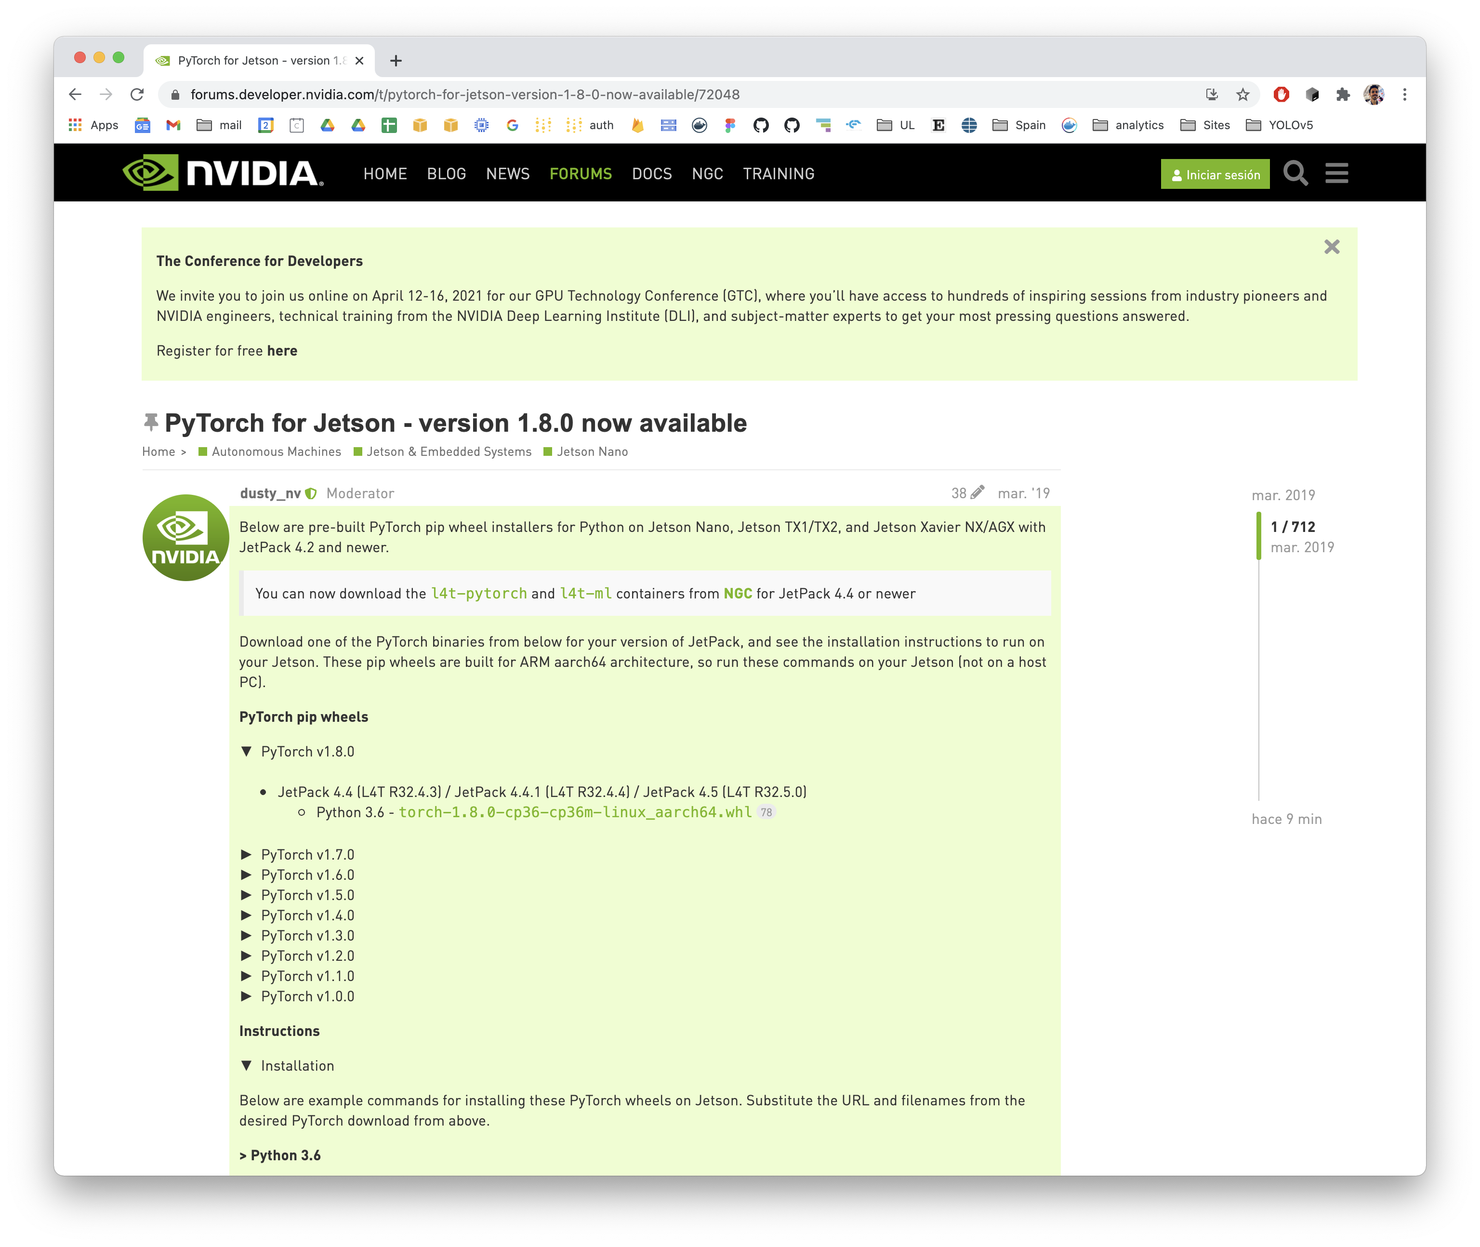Open the analytics bookmark folder

click(1128, 125)
